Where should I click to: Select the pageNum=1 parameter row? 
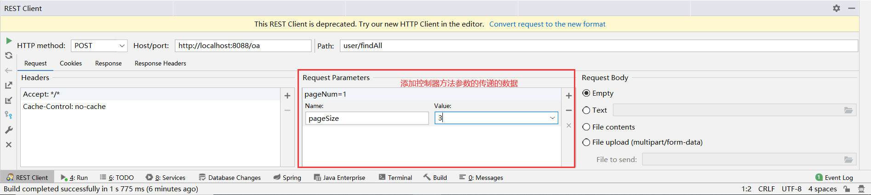(432, 94)
